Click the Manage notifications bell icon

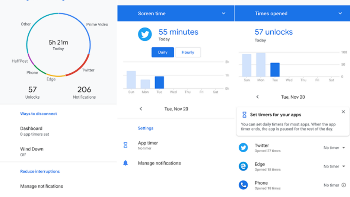(125, 163)
